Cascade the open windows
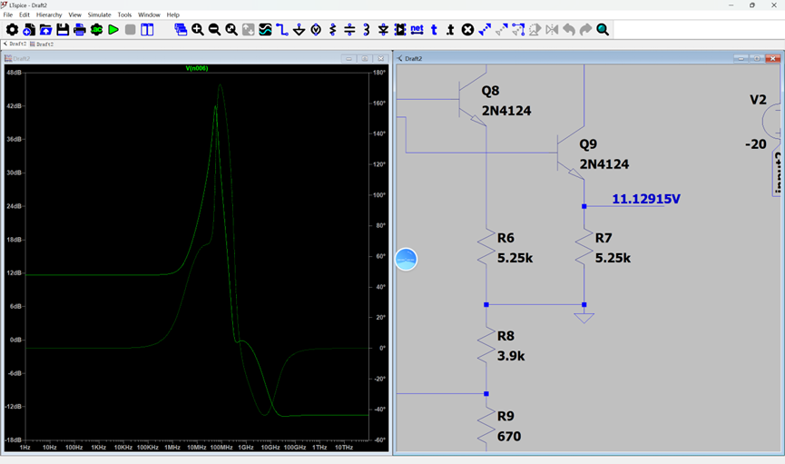The image size is (785, 464). [181, 30]
